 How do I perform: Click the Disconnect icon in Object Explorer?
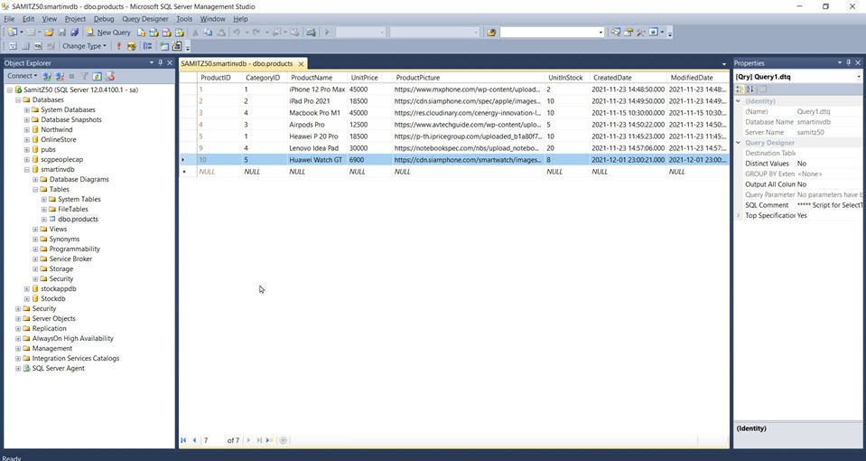pyautogui.click(x=59, y=76)
